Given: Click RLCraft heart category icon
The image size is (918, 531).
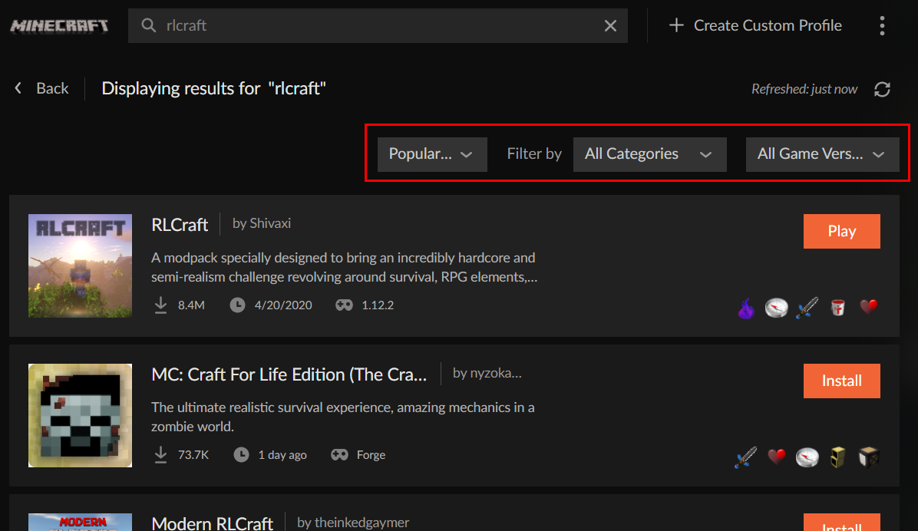Looking at the screenshot, I should point(869,306).
